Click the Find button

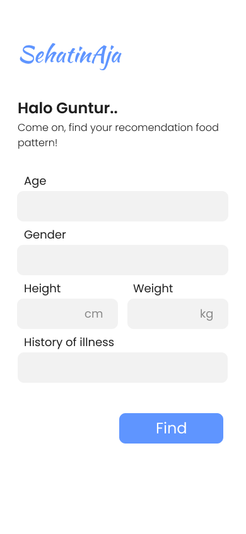pos(172,428)
